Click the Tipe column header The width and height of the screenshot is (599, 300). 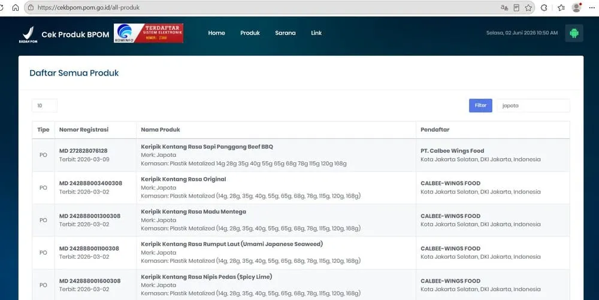click(x=43, y=129)
